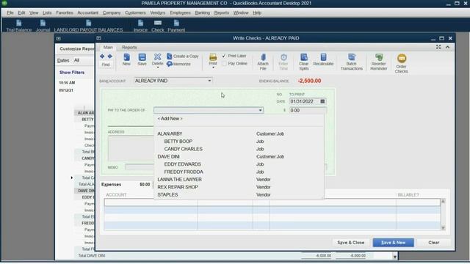This screenshot has height=264, width=470.
Task: Click the check amount field
Action: click(308, 111)
